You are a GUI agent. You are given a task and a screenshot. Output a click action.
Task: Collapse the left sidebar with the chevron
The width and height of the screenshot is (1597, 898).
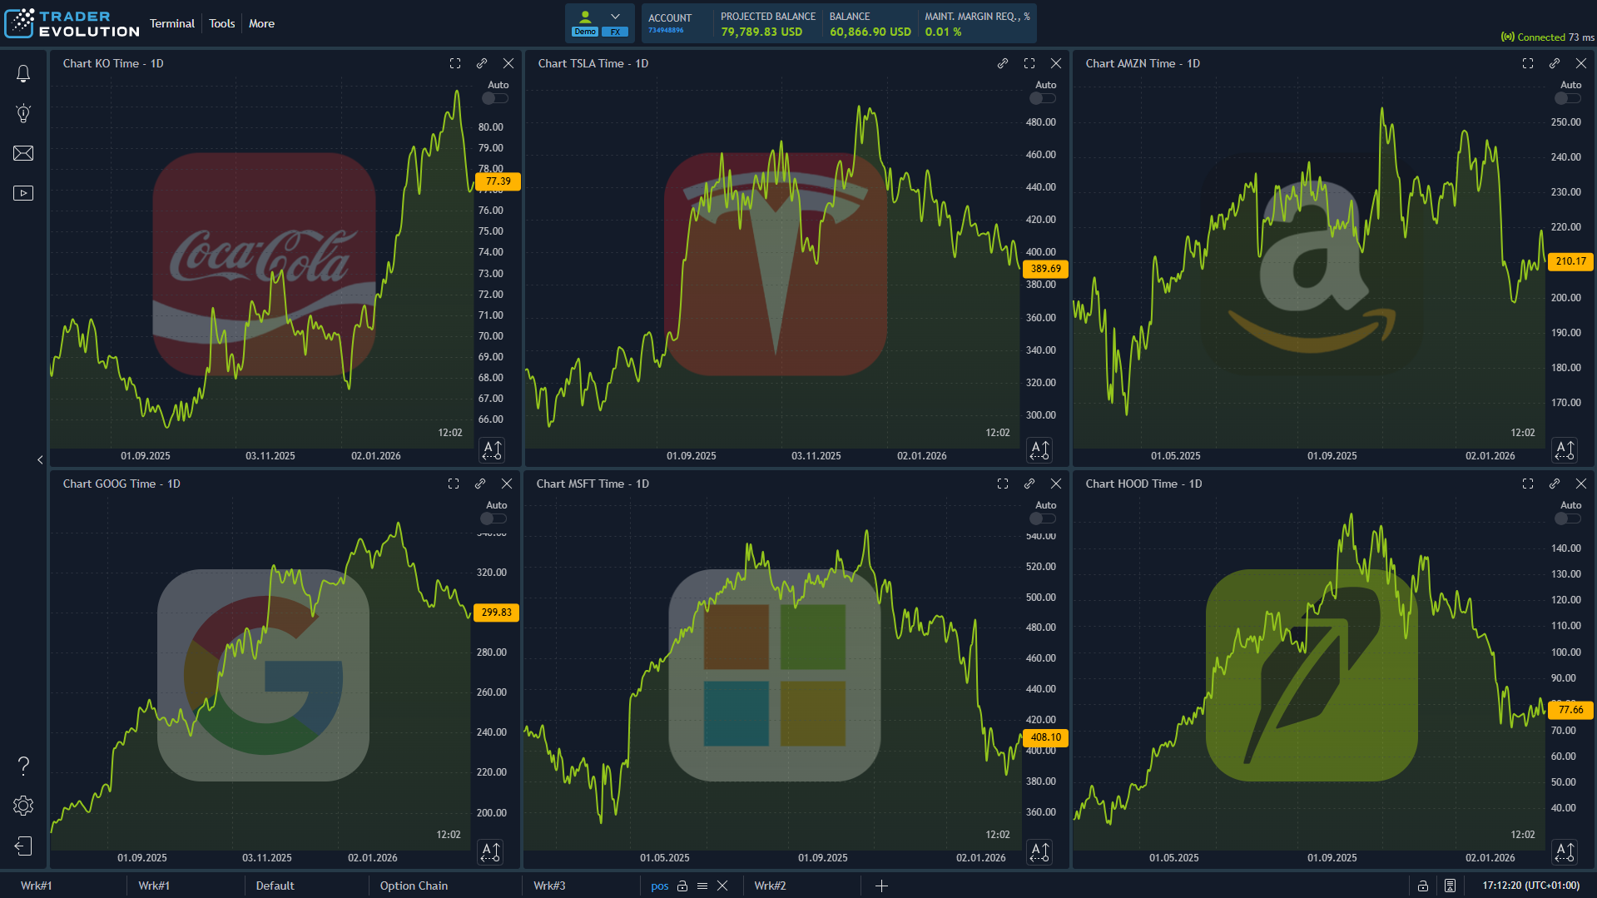pyautogui.click(x=39, y=459)
